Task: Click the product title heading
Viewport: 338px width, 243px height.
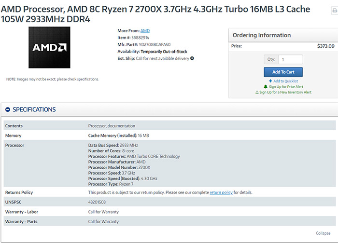Action: 155,14
